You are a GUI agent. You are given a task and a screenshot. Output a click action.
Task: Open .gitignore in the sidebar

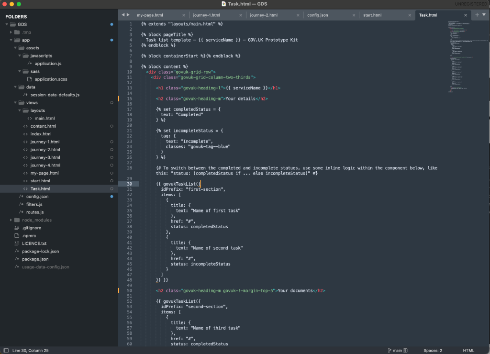pyautogui.click(x=32, y=228)
